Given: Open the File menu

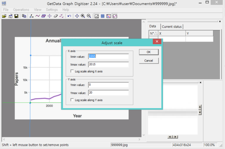Looking at the screenshot, I should coord(6,10).
